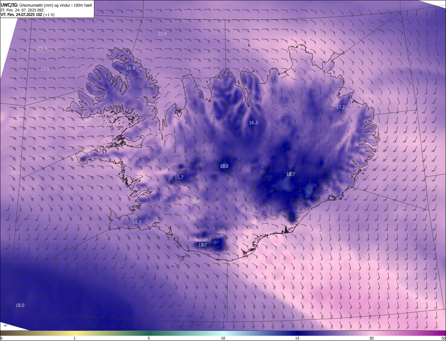Screen dimensions: 446x341
Task: Click the '0' tick on the color scale
Action: (1, 338)
